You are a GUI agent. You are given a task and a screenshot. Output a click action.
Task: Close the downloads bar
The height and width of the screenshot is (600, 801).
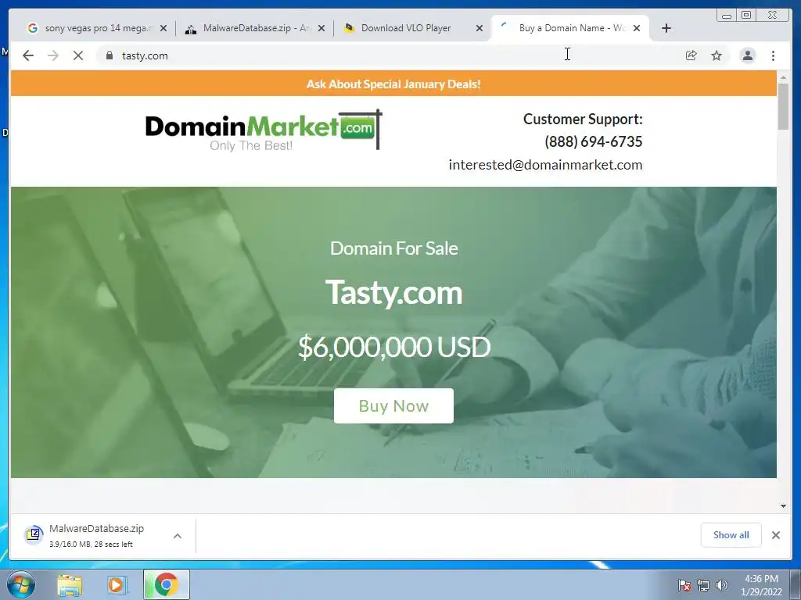pyautogui.click(x=775, y=534)
